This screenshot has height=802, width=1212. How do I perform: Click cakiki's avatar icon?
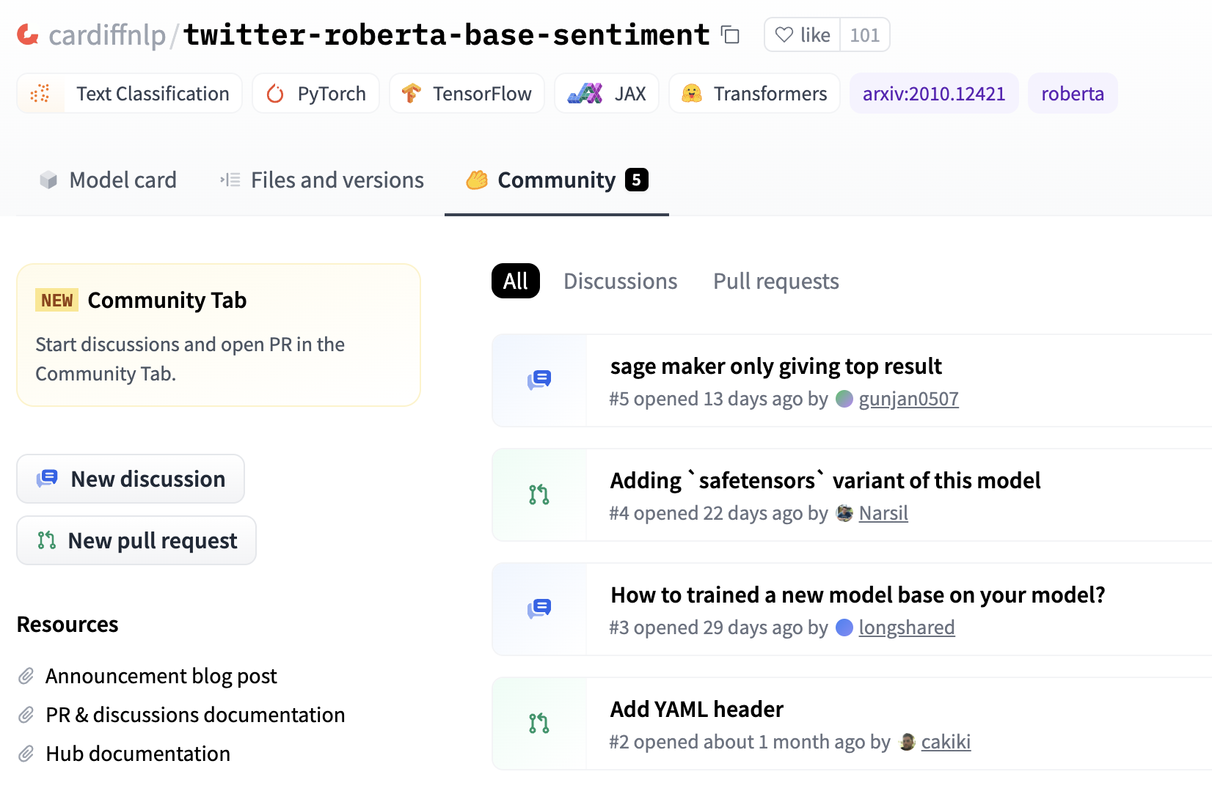pyautogui.click(x=907, y=741)
